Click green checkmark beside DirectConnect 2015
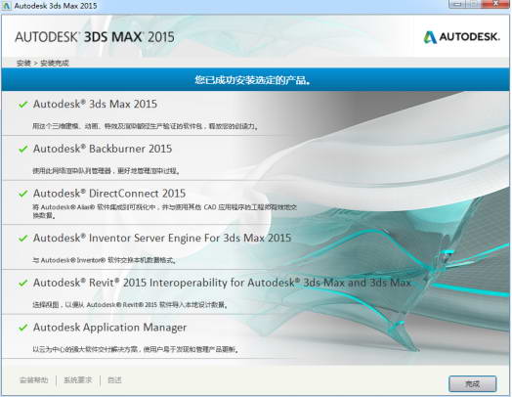Viewport: 512px width, 397px height. 22,194
